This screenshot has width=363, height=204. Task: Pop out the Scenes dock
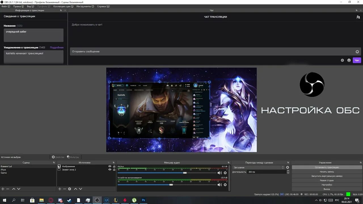pyautogui.click(x=54, y=163)
